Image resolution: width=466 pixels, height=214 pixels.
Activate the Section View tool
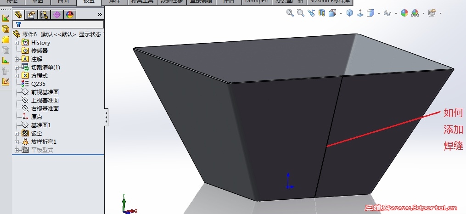pyautogui.click(x=321, y=13)
